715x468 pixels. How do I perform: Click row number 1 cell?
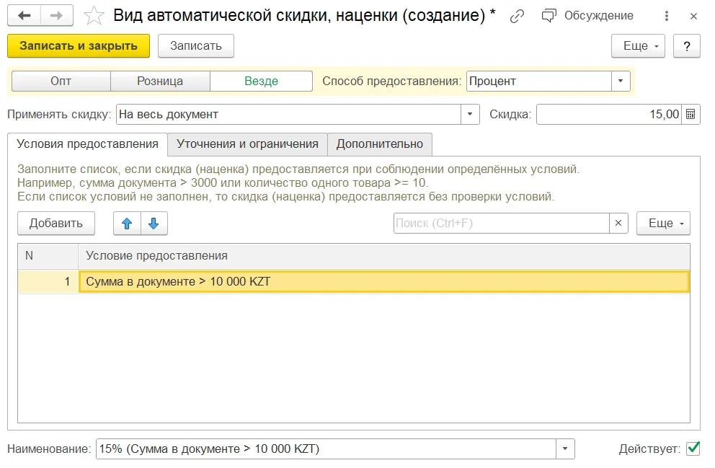click(x=48, y=282)
